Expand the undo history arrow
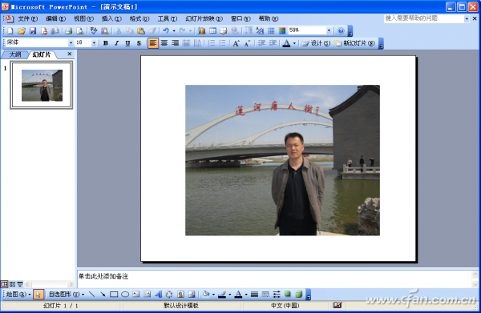 coord(174,30)
